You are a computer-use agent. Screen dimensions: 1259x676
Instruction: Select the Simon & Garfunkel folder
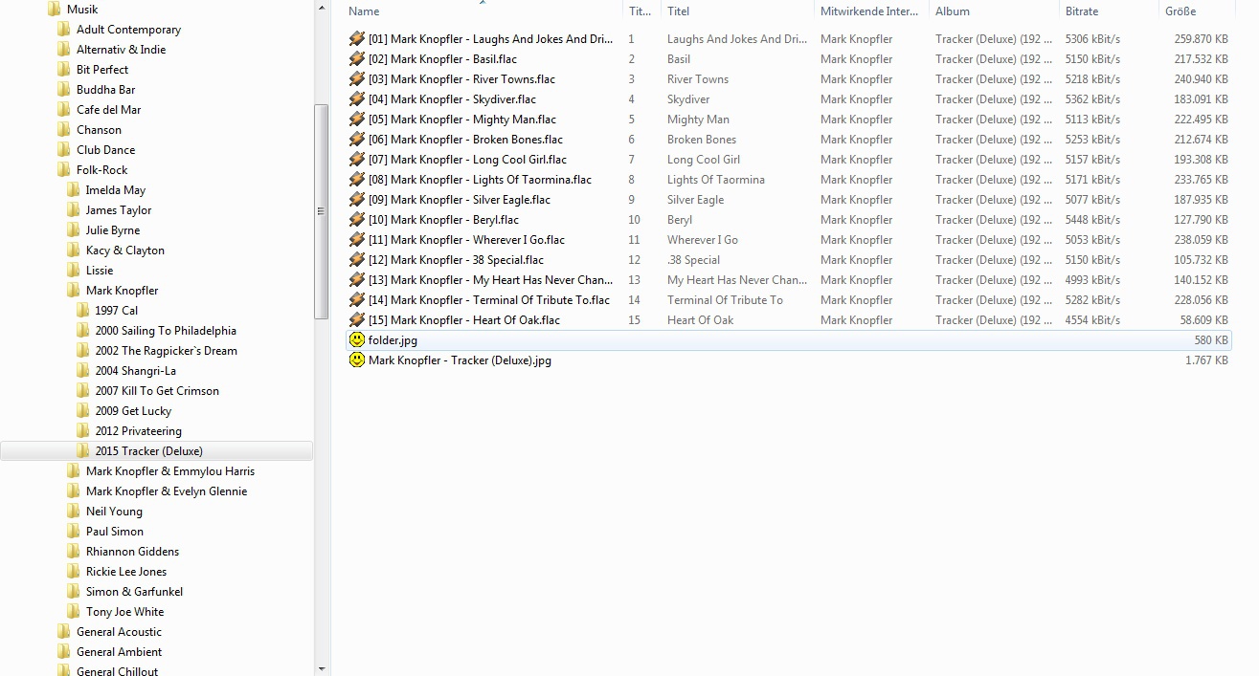(x=134, y=592)
